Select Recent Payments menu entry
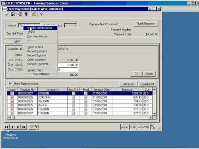 [40, 64]
